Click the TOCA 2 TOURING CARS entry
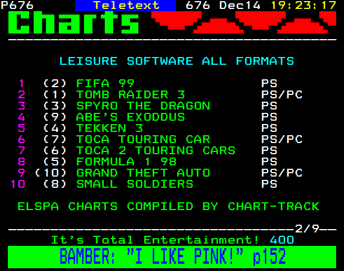Screen dimensions: 344x271 (x=156, y=150)
